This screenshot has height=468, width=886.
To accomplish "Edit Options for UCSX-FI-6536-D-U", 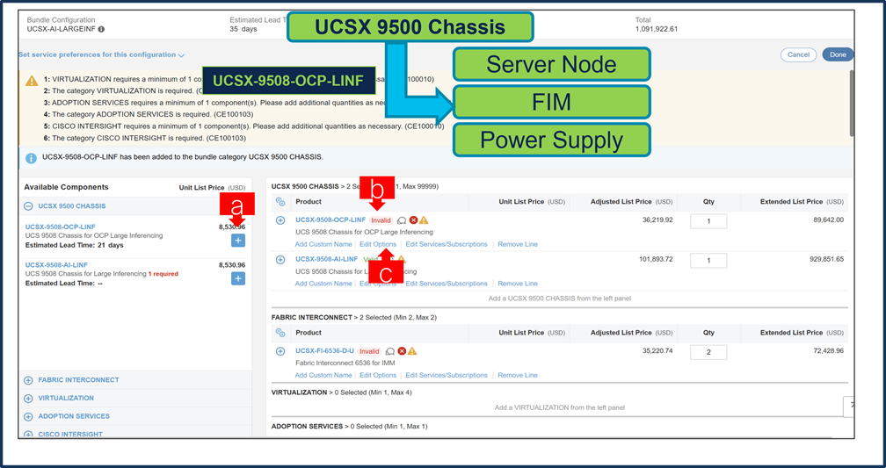I will point(378,375).
